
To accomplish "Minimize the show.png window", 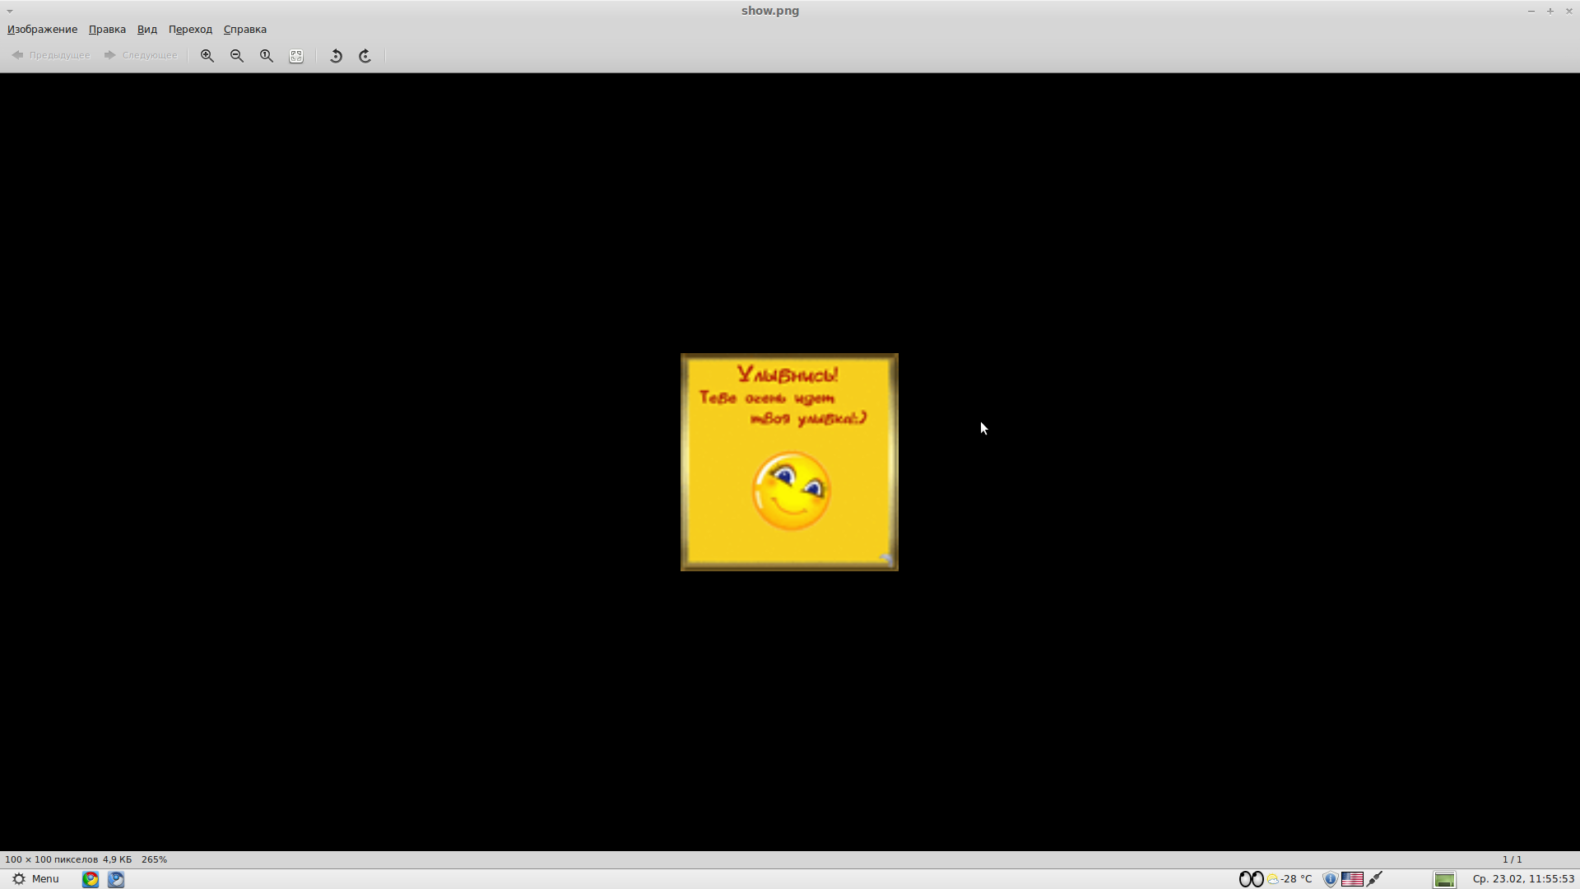I will [x=1531, y=11].
